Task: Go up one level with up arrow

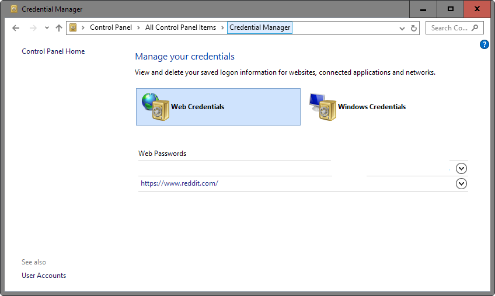Action: pyautogui.click(x=59, y=28)
